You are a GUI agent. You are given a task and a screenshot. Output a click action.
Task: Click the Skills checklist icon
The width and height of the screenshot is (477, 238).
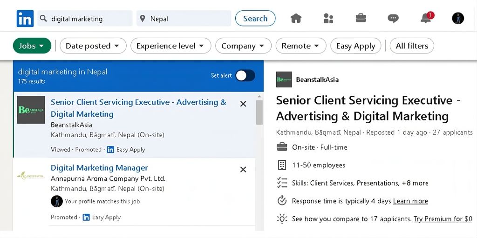pyautogui.click(x=282, y=183)
